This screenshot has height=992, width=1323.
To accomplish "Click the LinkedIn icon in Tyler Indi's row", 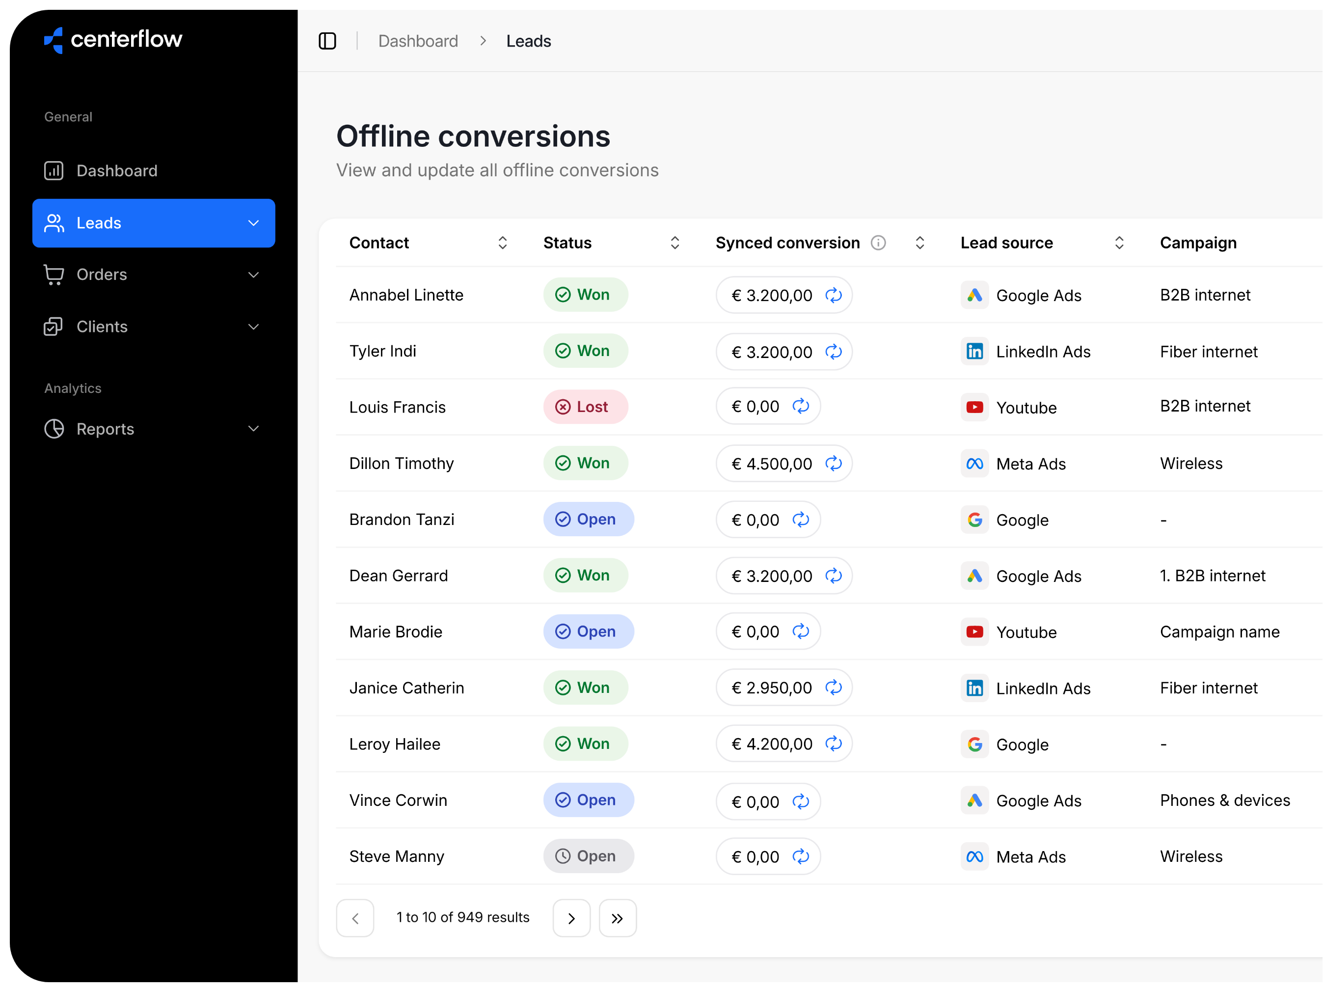I will [x=974, y=351].
